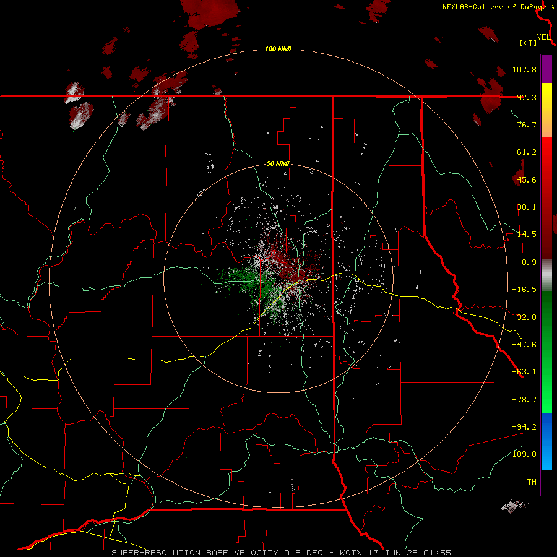This screenshot has width=557, height=557.
Task: Click the yellow-orange segment of the color bar
Action: pos(546,110)
